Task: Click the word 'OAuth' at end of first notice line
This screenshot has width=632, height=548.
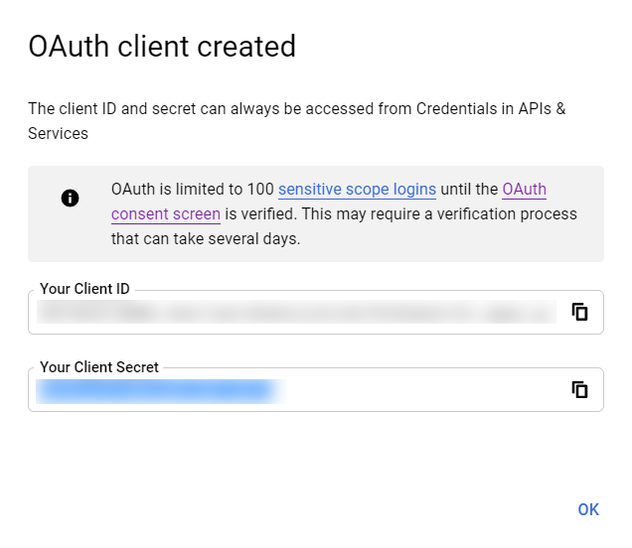Action: 524,189
